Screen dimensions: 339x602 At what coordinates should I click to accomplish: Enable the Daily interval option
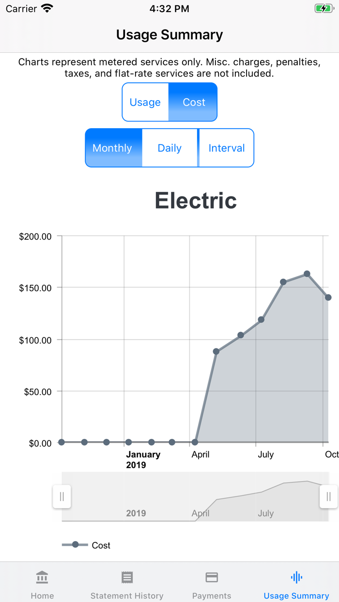170,148
